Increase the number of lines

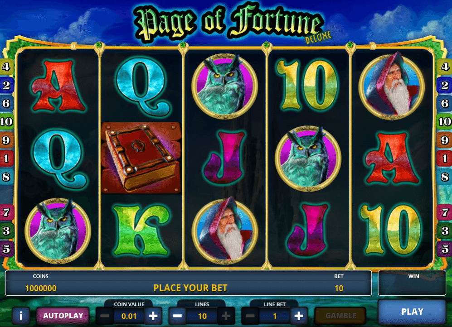click(x=226, y=316)
